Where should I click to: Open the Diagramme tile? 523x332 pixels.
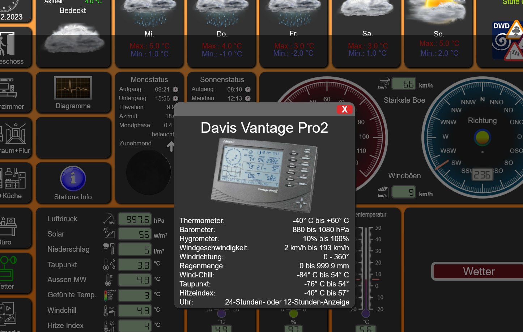coord(73,93)
